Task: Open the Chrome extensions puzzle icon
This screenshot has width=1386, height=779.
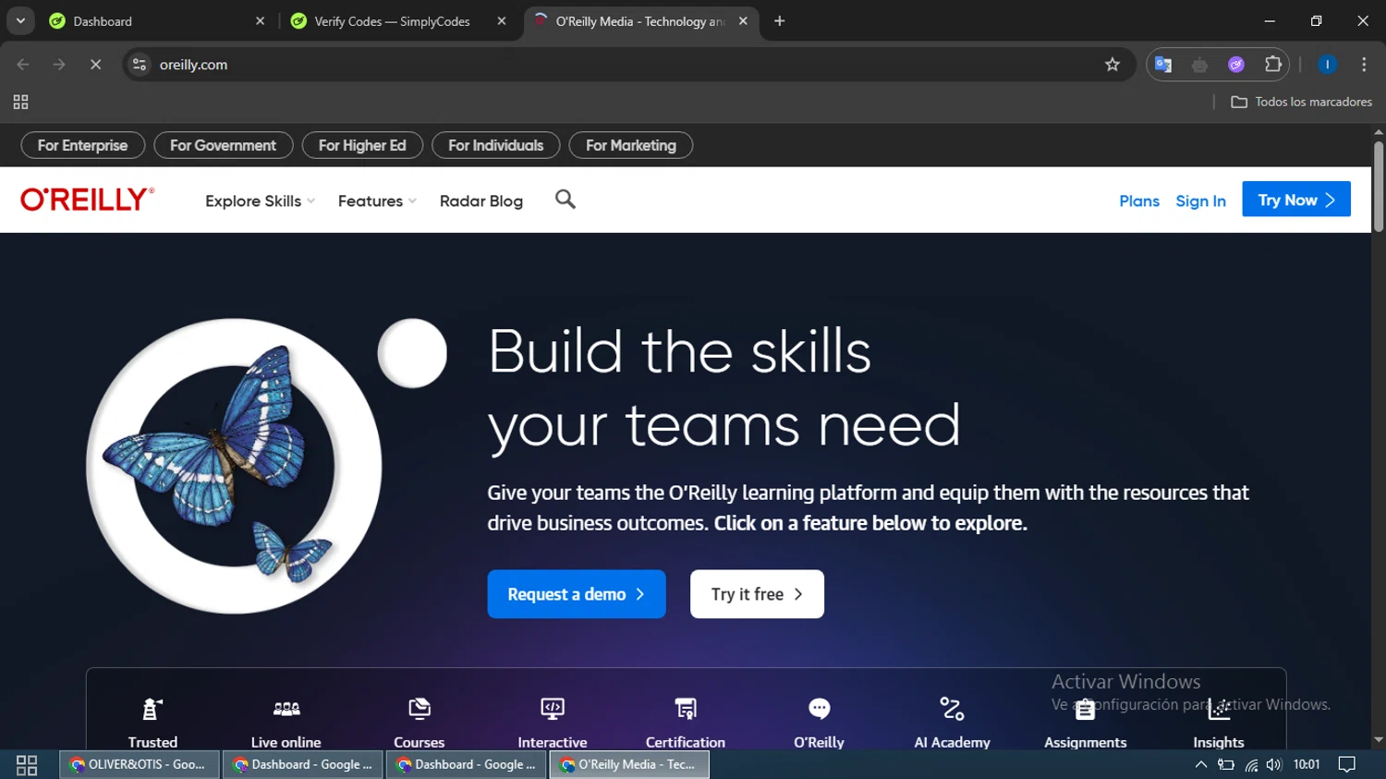Action: click(1273, 65)
